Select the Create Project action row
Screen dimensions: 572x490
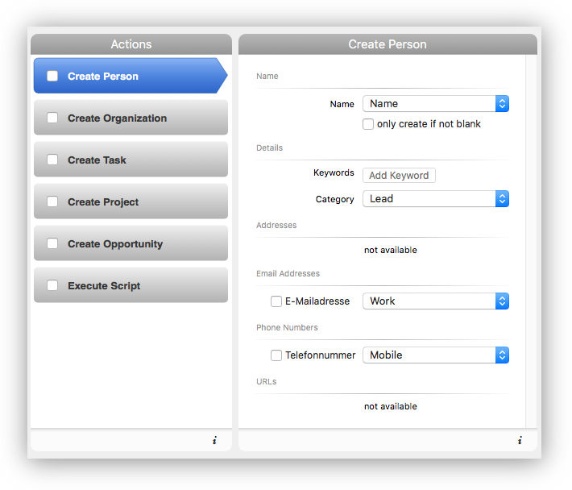(x=131, y=201)
